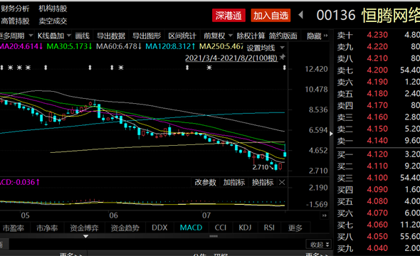Click the double-arrow at timeline right end
This screenshot has width=420, height=256.
pyautogui.click(x=325, y=215)
